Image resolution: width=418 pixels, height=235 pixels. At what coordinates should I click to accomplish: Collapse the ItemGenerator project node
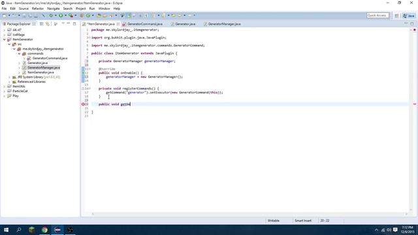pyautogui.click(x=5, y=39)
